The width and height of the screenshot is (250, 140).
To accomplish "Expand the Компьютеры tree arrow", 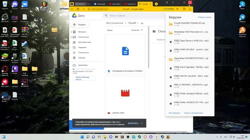I will (x=71, y=37).
